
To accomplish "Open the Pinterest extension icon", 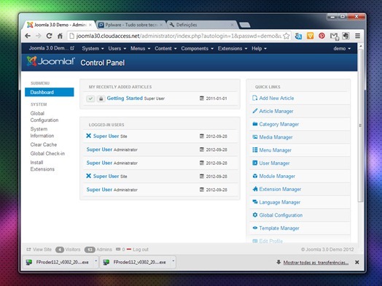I will tap(321, 36).
